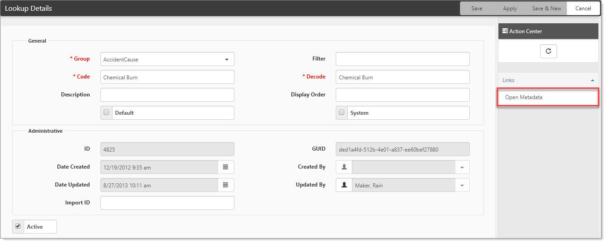Click the General section label
Screen dimensions: 606x243
click(37, 41)
